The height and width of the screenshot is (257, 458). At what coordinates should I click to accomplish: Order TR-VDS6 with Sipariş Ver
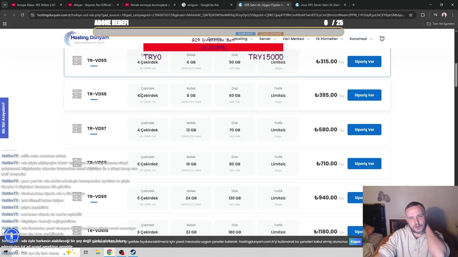364,95
